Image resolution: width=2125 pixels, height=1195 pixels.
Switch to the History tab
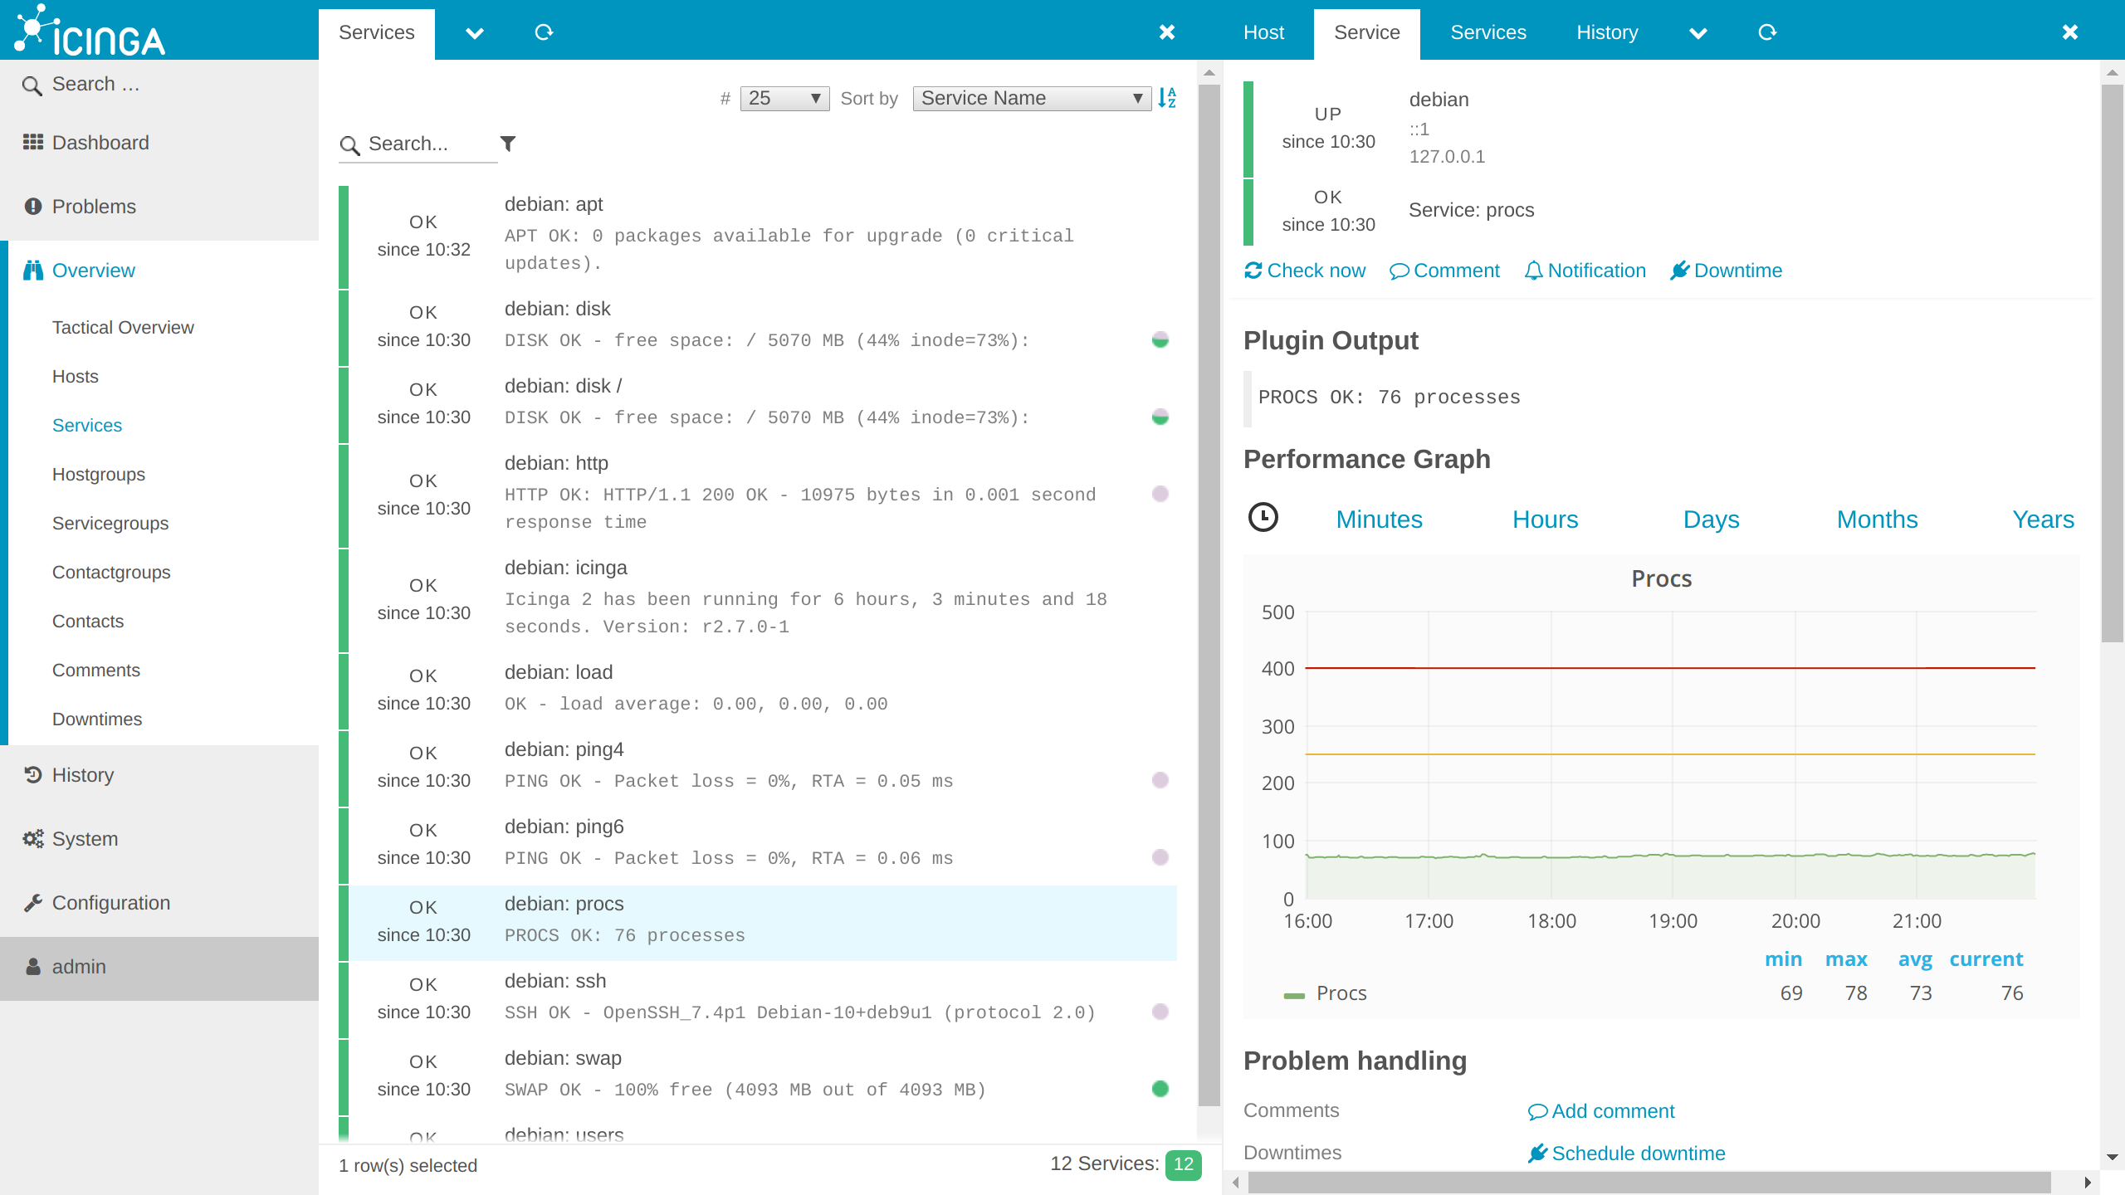click(1607, 32)
